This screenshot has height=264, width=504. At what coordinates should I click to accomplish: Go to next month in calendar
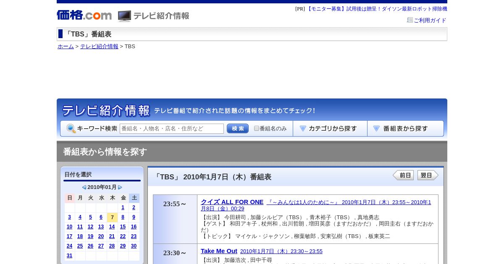(x=120, y=187)
